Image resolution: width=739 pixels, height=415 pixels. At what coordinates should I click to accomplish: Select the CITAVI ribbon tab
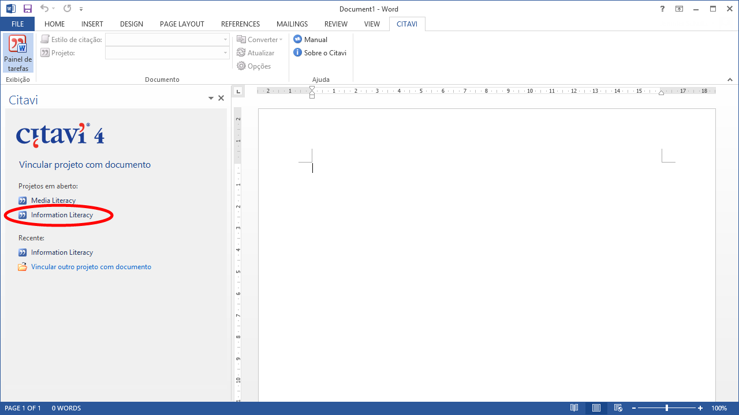click(x=407, y=24)
